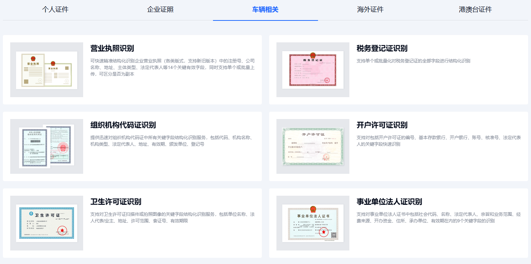Viewport: 531px width, 264px height.
Task: Click the pink tax registration certificate image
Action: pyautogui.click(x=313, y=70)
